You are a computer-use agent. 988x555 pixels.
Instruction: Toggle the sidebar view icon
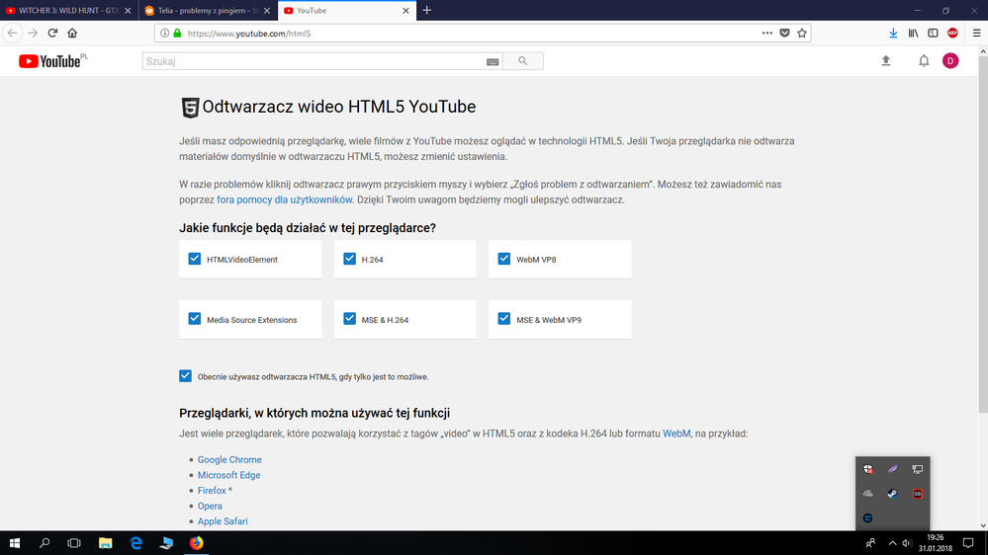pyautogui.click(x=934, y=33)
